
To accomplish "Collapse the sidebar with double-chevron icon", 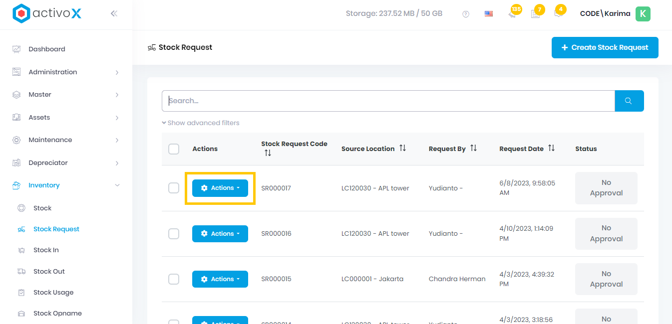I will pyautogui.click(x=114, y=13).
